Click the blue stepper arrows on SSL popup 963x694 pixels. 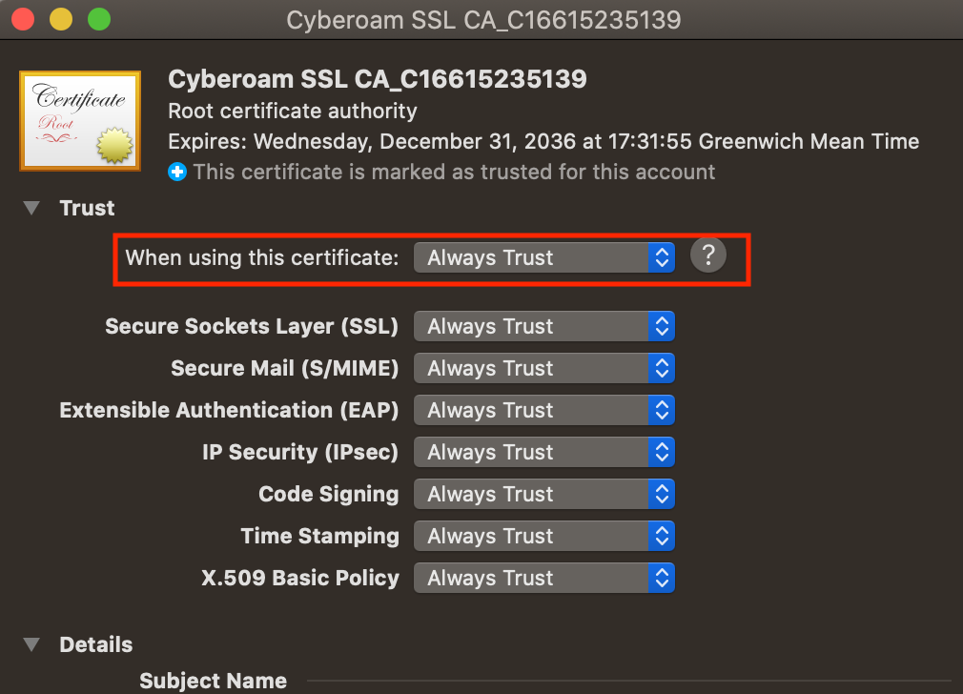coord(662,326)
